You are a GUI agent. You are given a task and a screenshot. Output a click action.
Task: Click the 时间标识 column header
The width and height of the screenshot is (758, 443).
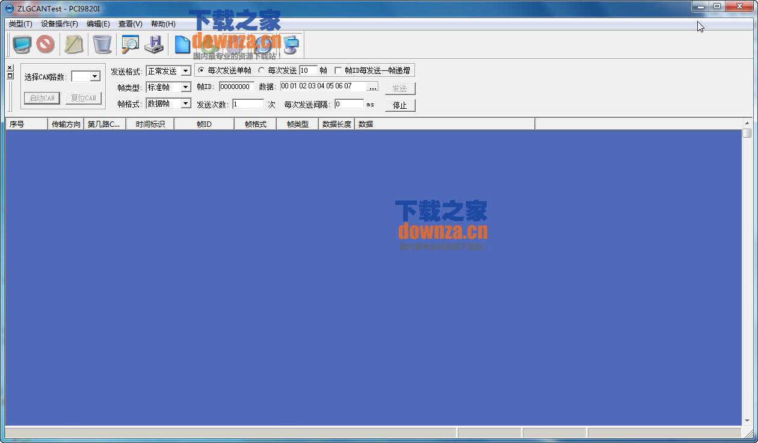click(150, 124)
